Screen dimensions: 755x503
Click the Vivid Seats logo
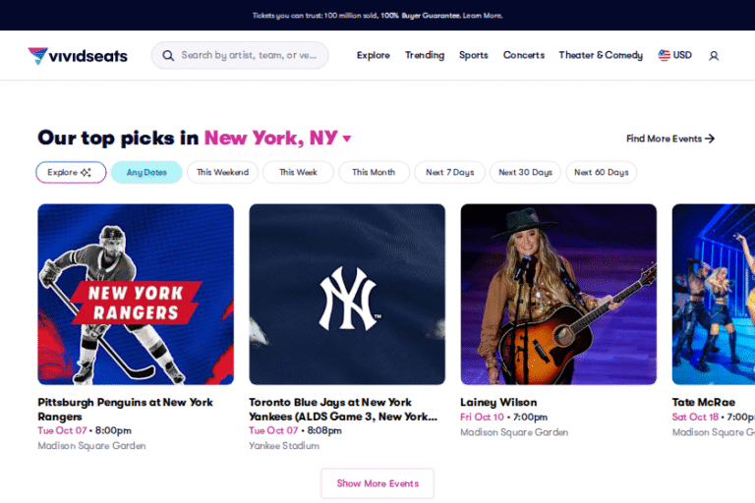point(78,56)
